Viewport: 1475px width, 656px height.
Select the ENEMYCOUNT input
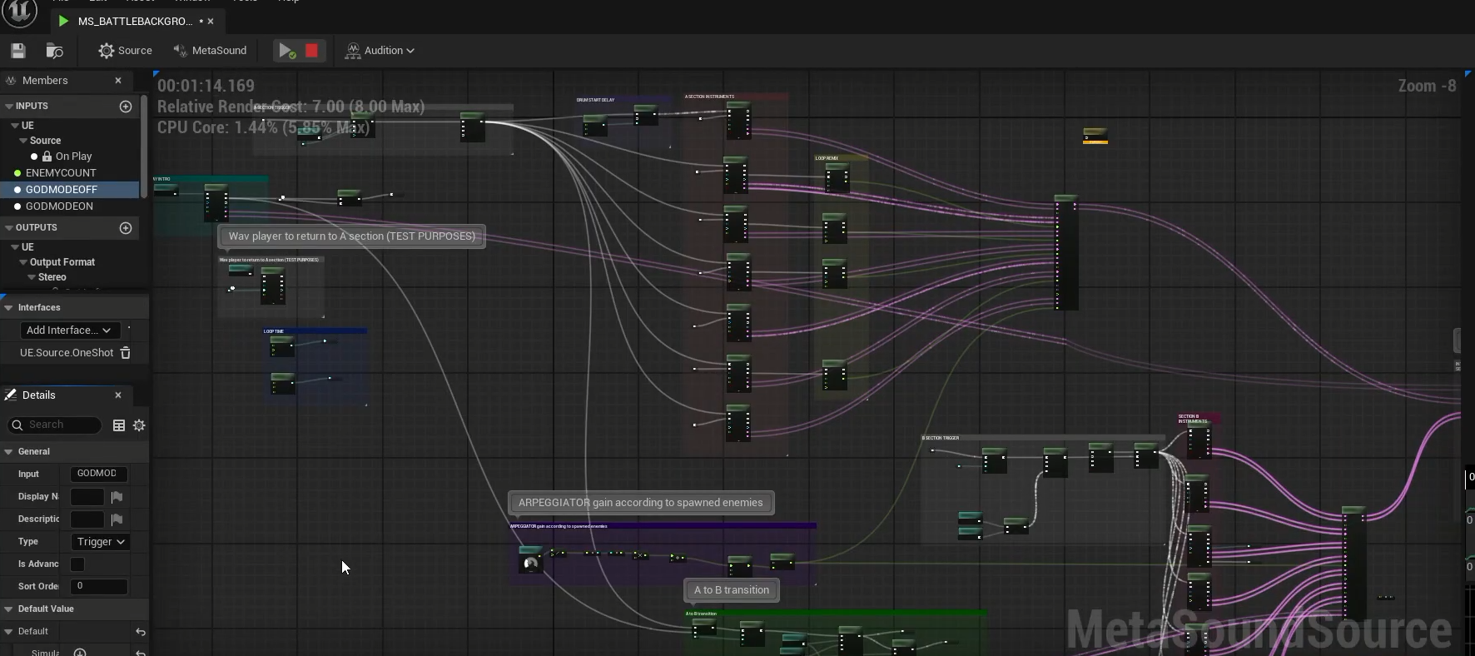[61, 173]
